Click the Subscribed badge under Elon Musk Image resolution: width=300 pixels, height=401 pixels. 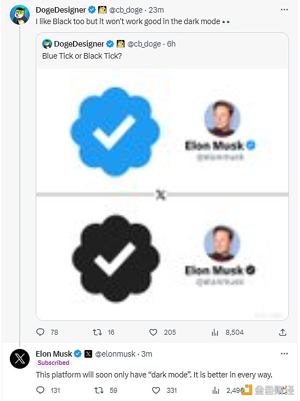coord(53,363)
